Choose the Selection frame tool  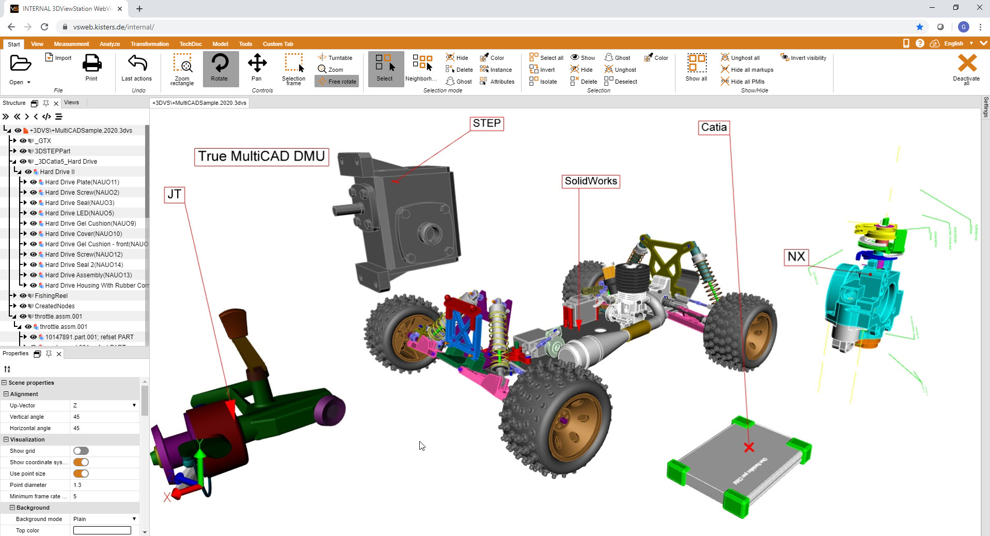293,68
